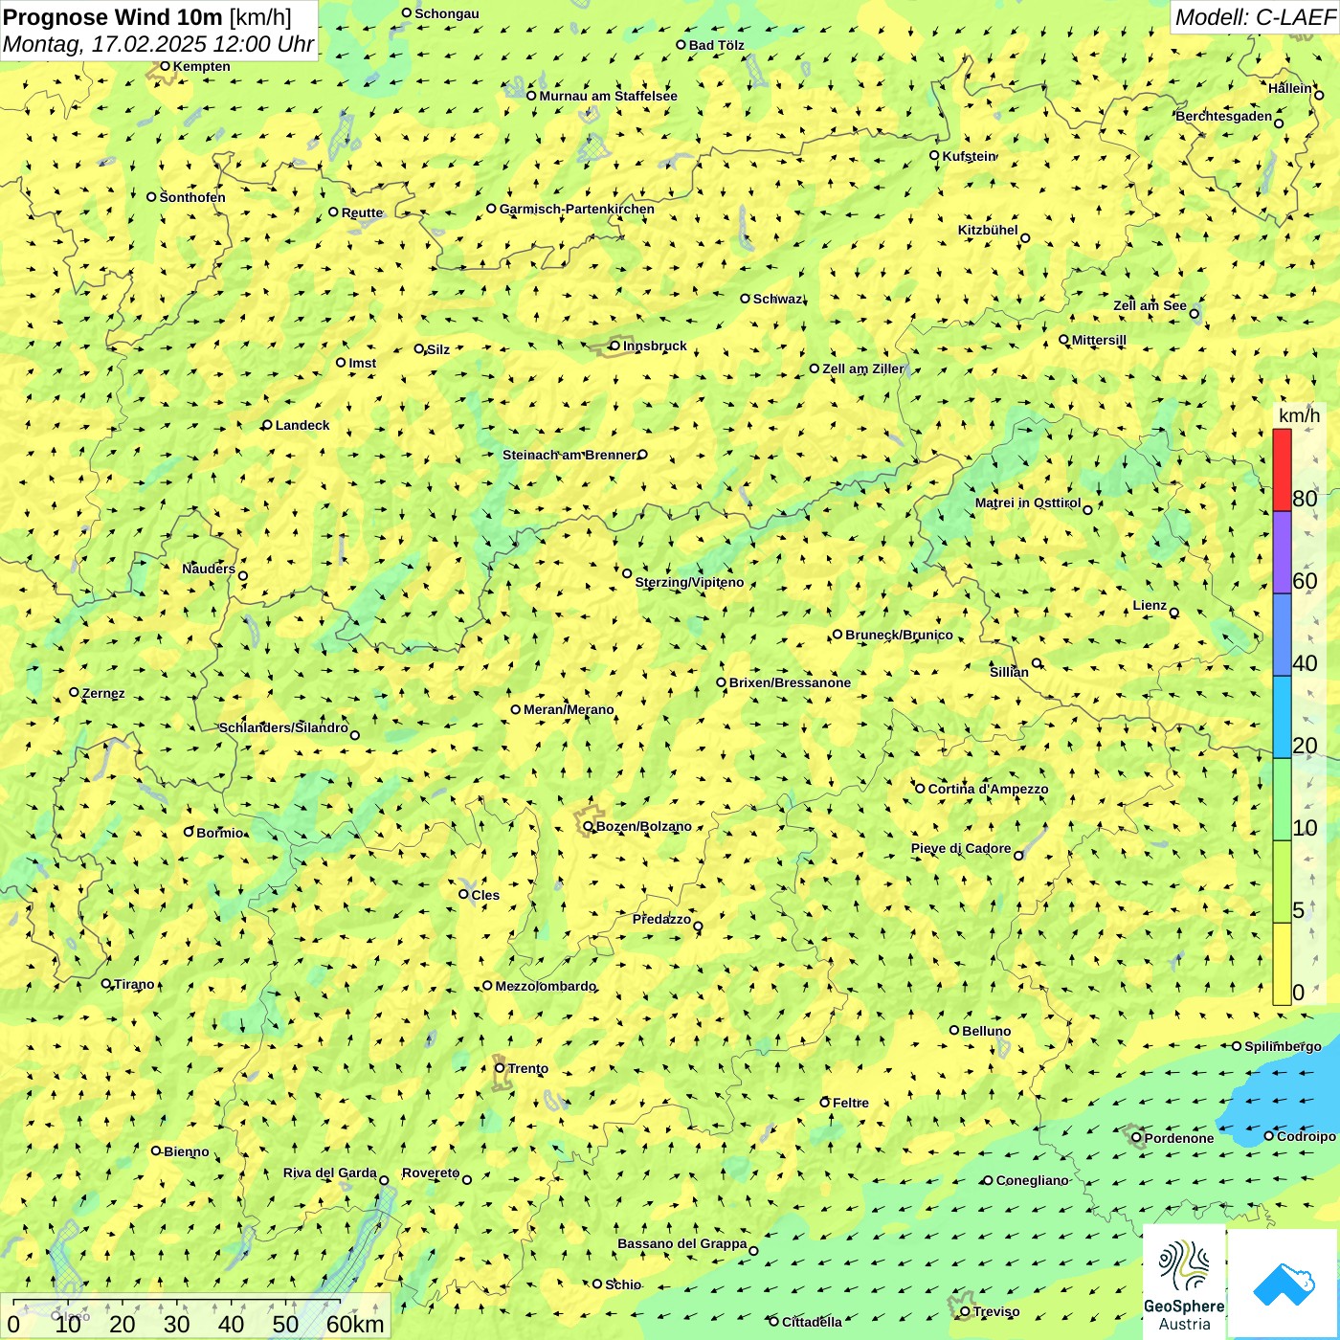Click the 'Bormio' label
Image resolution: width=1340 pixels, height=1340 pixels.
(x=220, y=833)
